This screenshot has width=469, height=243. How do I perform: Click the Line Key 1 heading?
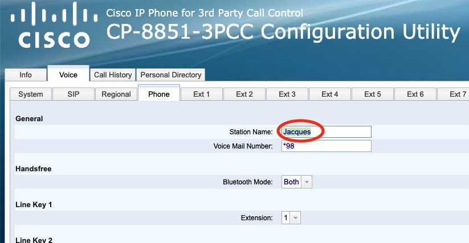[x=34, y=204]
